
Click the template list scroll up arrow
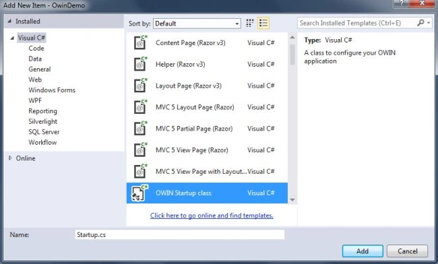click(292, 37)
